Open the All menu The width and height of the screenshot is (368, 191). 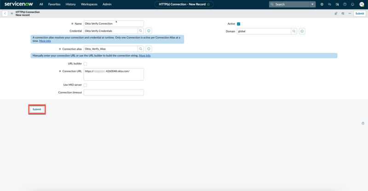click(x=41, y=4)
